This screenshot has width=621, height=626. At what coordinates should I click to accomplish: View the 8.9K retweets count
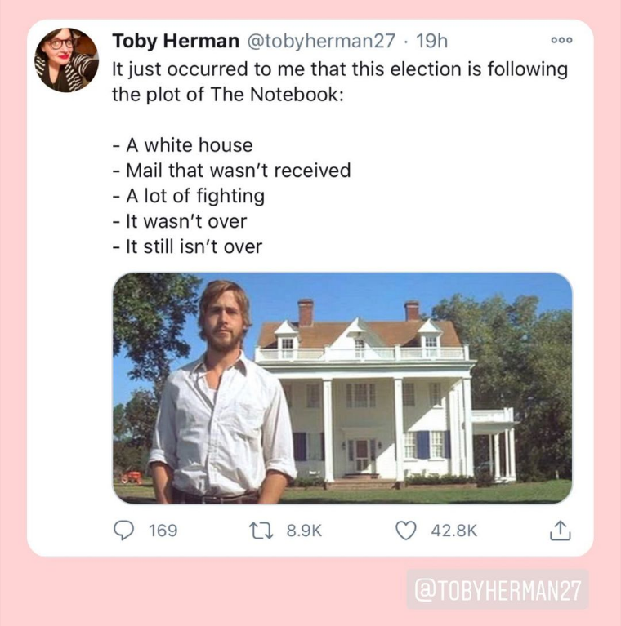304,531
